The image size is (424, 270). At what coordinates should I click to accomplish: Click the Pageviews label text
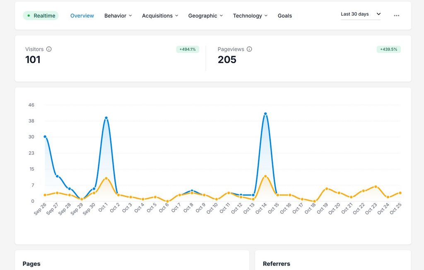(231, 49)
